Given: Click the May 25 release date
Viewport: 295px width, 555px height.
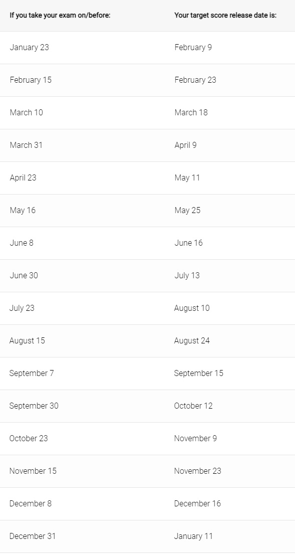Looking at the screenshot, I should 187,210.
